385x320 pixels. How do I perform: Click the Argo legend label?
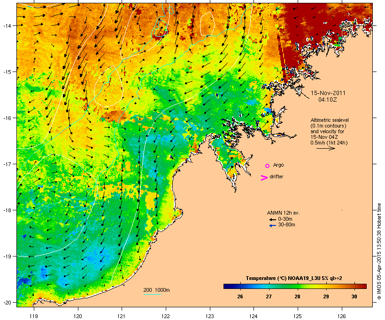click(x=278, y=165)
